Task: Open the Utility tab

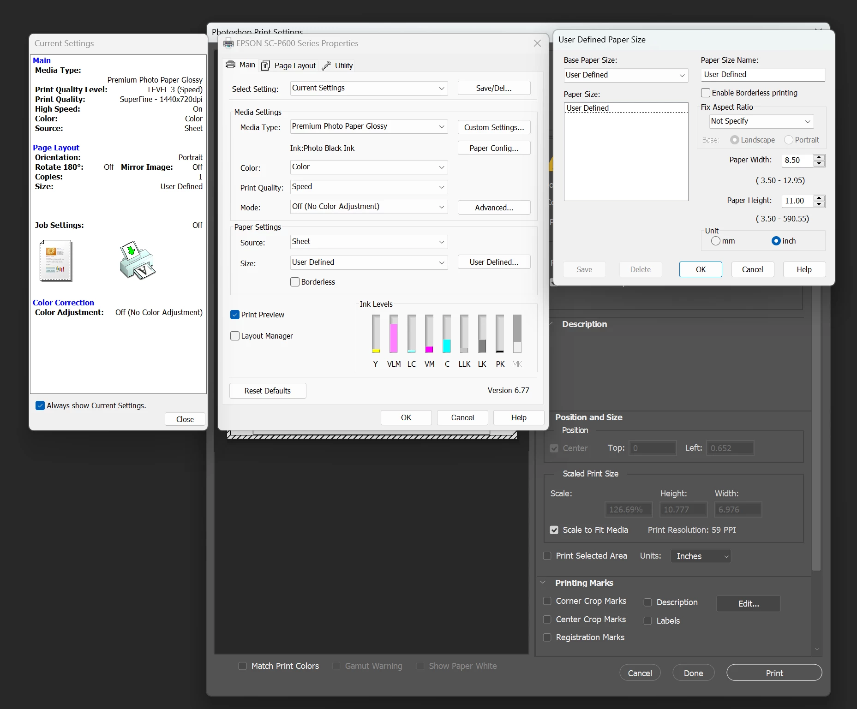Action: pos(337,66)
